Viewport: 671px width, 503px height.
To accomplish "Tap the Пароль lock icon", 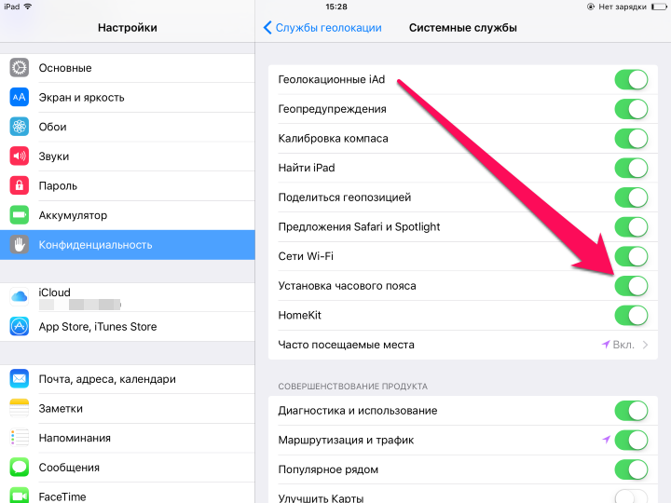I will click(20, 185).
